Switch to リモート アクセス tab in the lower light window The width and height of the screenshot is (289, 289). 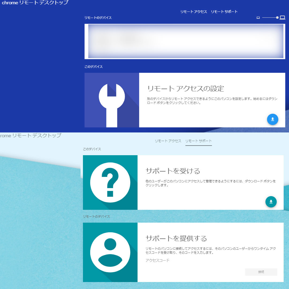168,141
